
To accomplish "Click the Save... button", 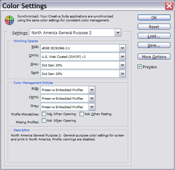I will [154, 45].
